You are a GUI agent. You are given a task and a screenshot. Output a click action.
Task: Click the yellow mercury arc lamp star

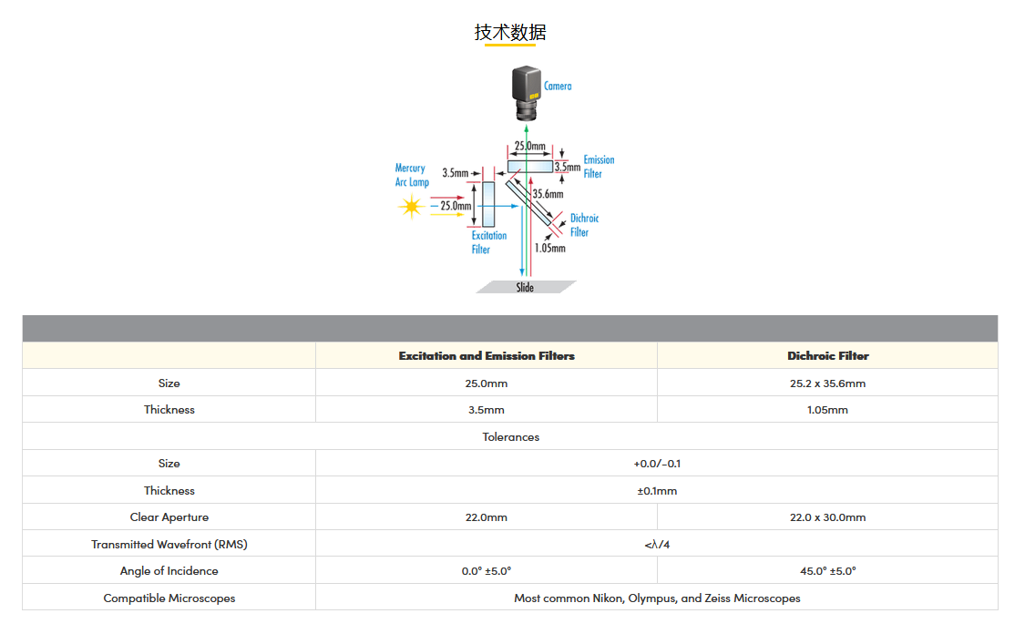coord(411,207)
